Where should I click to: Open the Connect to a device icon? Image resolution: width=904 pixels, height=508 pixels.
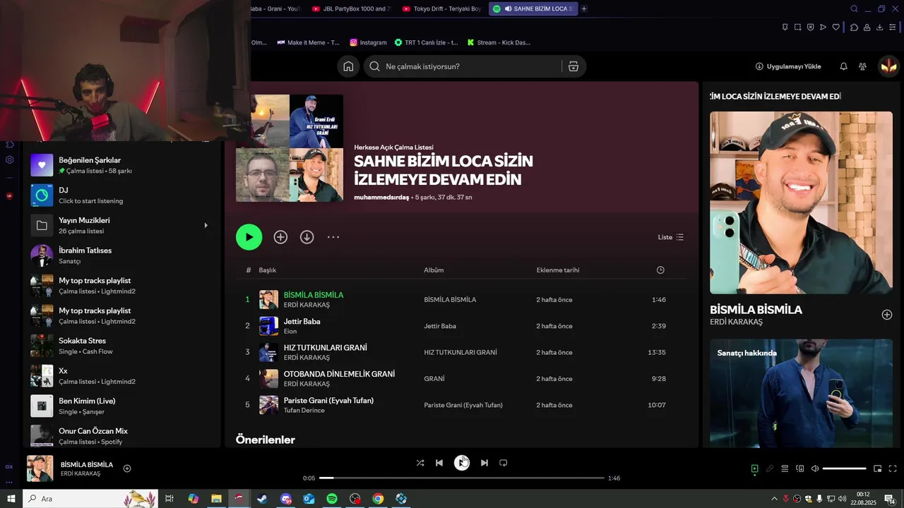[x=800, y=468]
